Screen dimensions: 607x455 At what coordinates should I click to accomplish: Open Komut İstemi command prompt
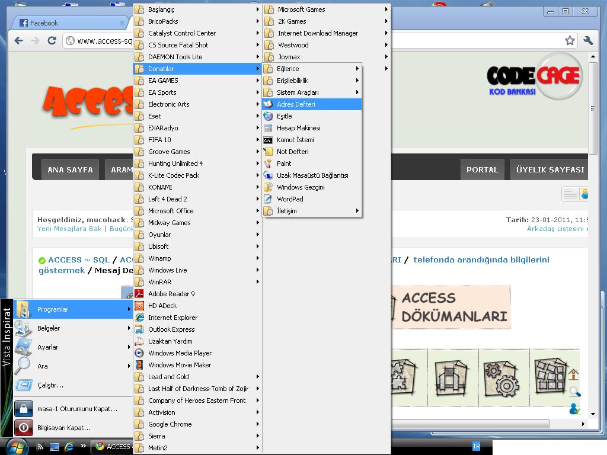pyautogui.click(x=295, y=140)
